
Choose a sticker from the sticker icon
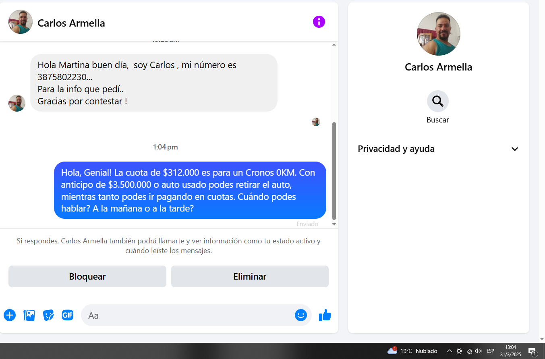pyautogui.click(x=48, y=315)
